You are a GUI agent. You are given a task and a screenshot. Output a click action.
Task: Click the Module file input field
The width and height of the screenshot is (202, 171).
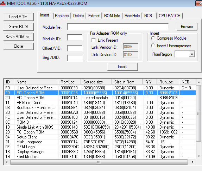[x=118, y=27]
